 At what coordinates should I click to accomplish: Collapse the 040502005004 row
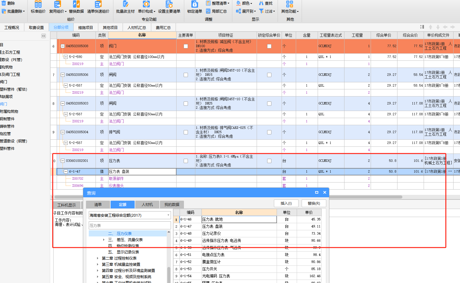pyautogui.click(x=63, y=132)
